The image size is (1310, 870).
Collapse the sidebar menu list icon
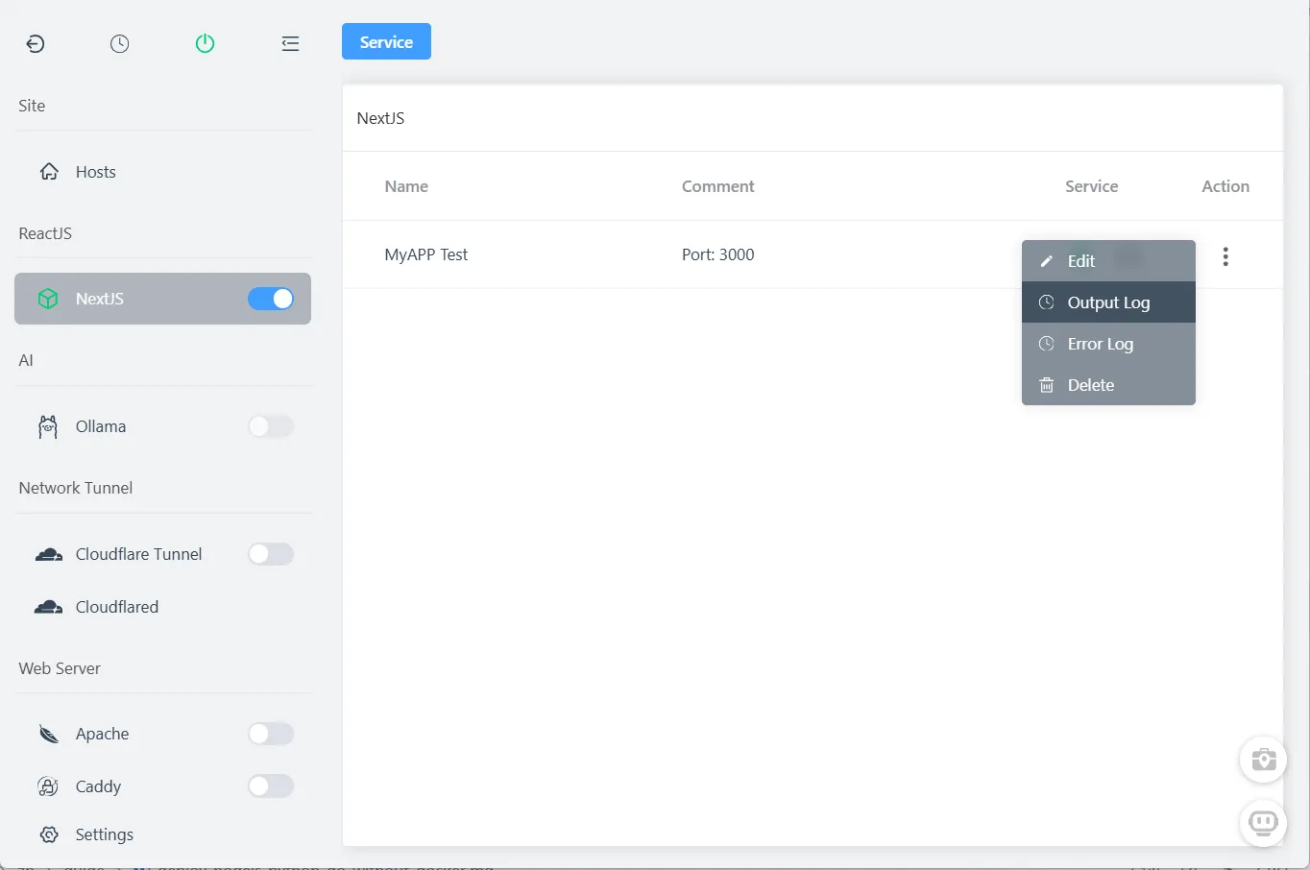coord(290,43)
